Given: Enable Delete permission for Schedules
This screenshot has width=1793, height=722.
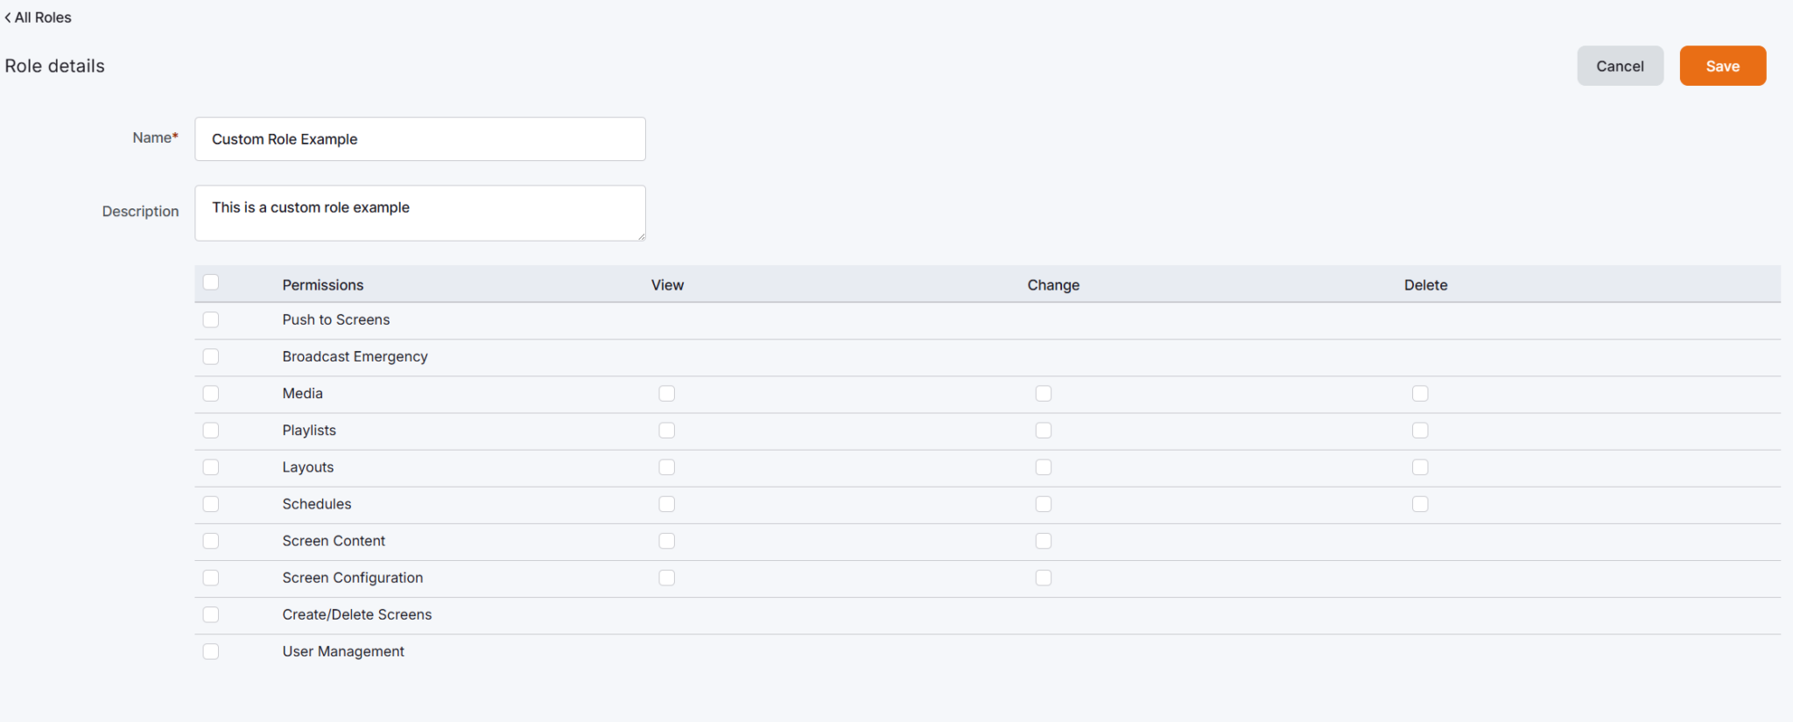Looking at the screenshot, I should [x=1420, y=503].
